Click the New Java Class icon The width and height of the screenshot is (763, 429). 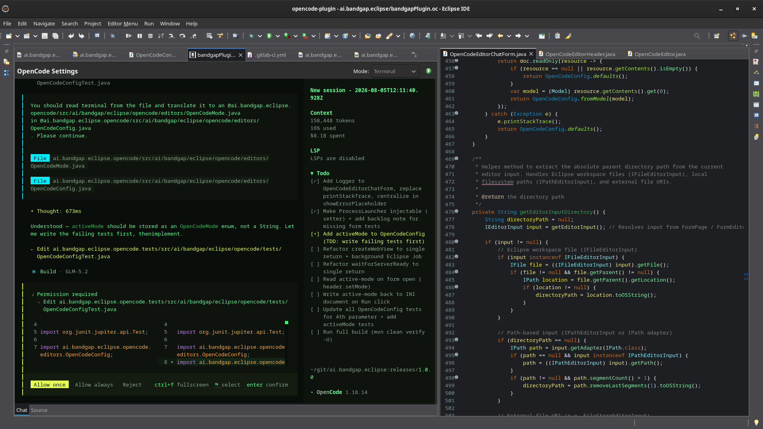coord(345,36)
